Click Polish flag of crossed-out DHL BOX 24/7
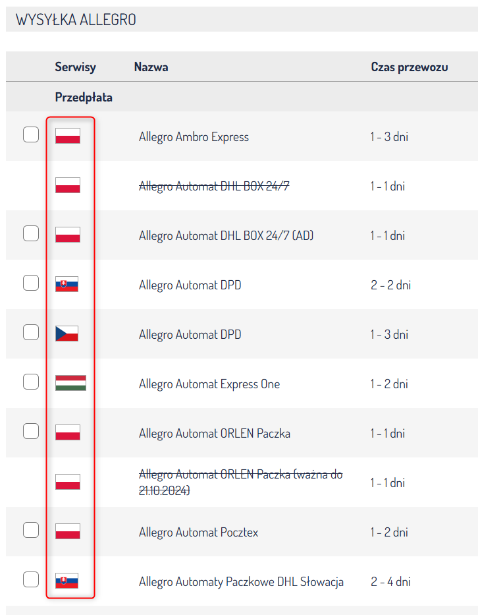The width and height of the screenshot is (478, 615). click(x=68, y=185)
